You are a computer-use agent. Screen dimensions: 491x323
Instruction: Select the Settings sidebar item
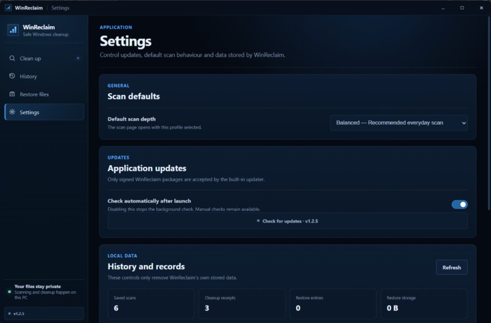pos(44,112)
